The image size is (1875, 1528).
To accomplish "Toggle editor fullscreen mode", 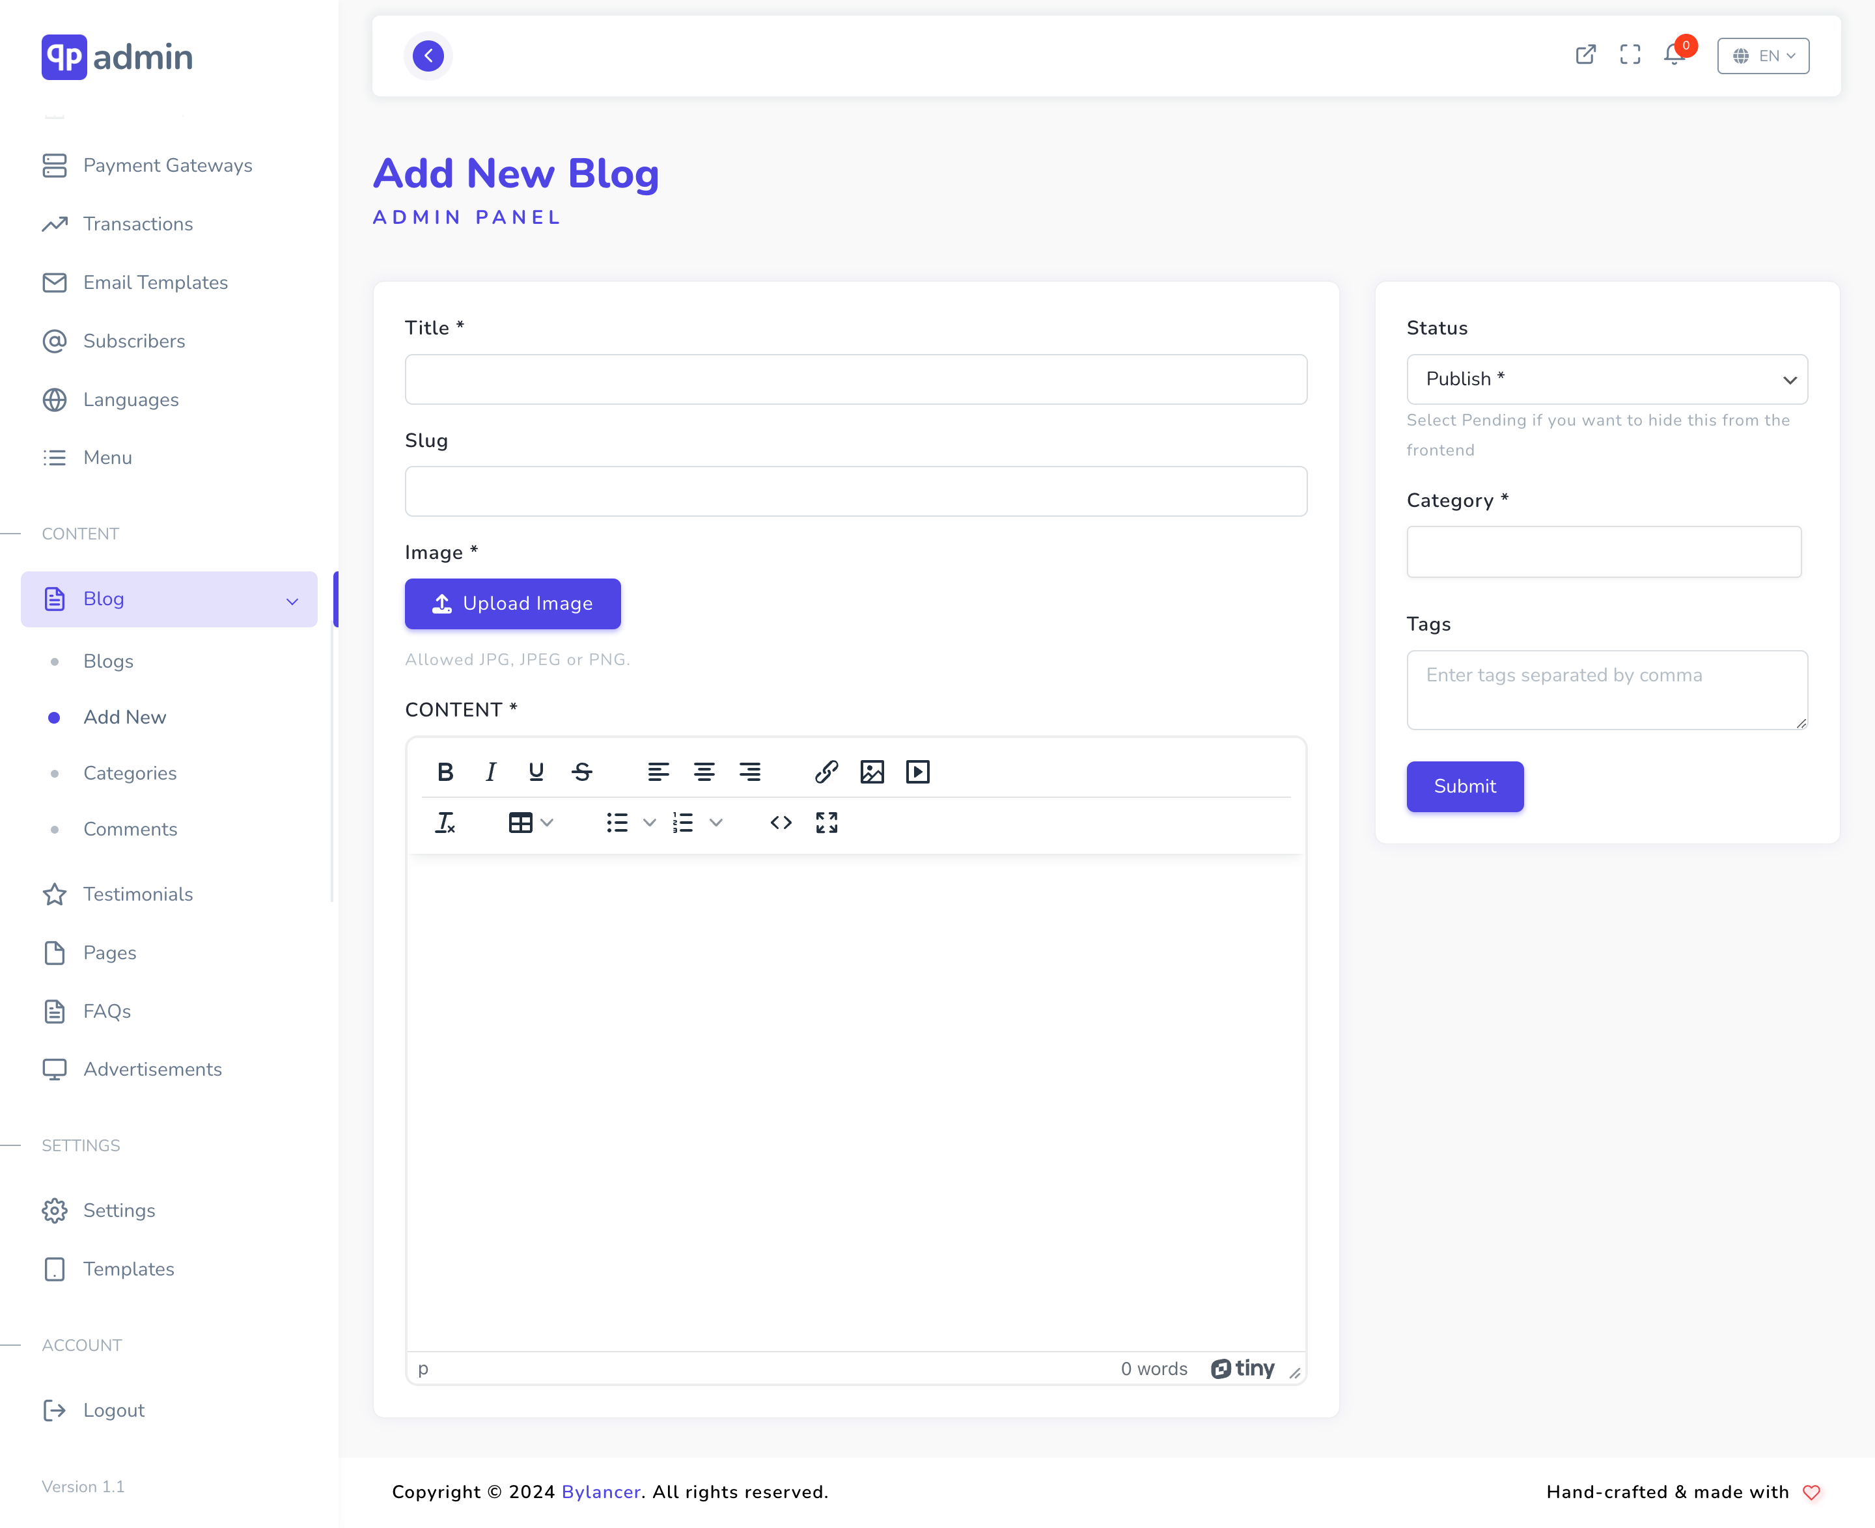I will (x=827, y=823).
